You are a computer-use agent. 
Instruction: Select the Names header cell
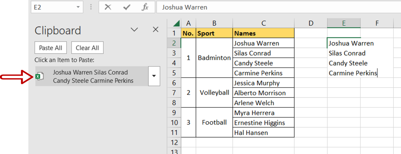tap(263, 33)
